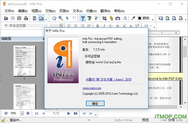
Task: Select the Hand pan tool
Action: (54, 18)
